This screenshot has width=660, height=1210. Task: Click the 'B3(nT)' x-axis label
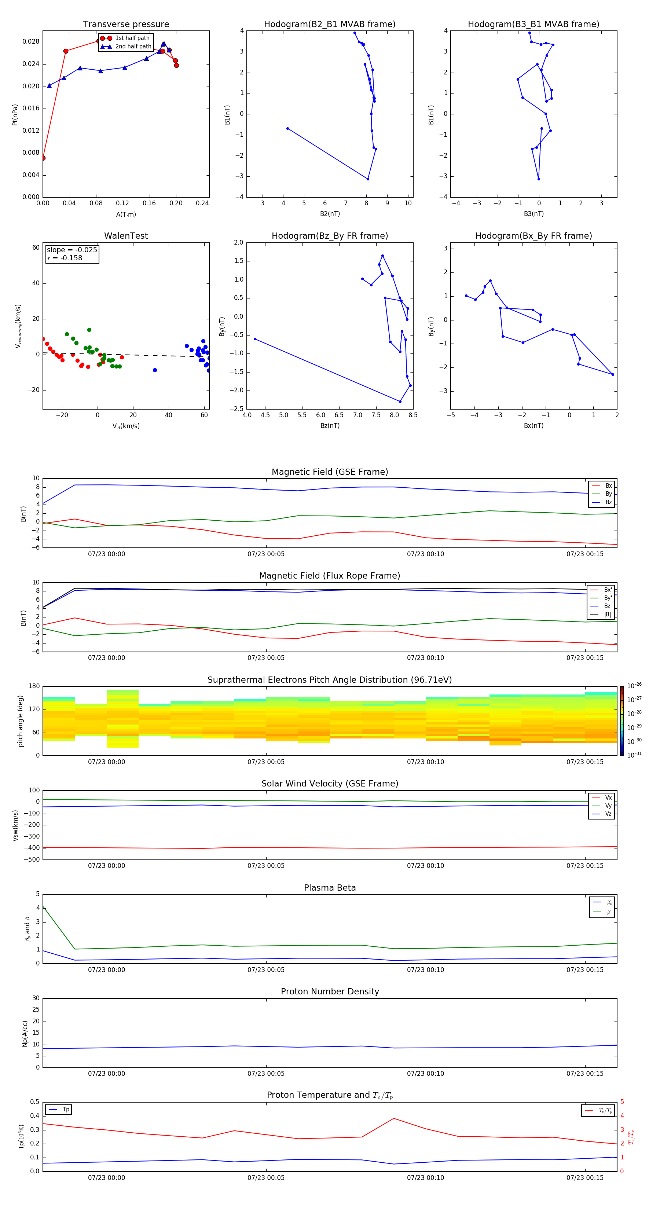click(x=533, y=214)
